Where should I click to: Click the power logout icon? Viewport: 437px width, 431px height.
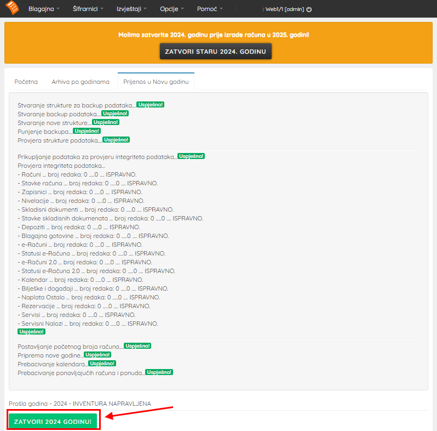click(x=309, y=9)
